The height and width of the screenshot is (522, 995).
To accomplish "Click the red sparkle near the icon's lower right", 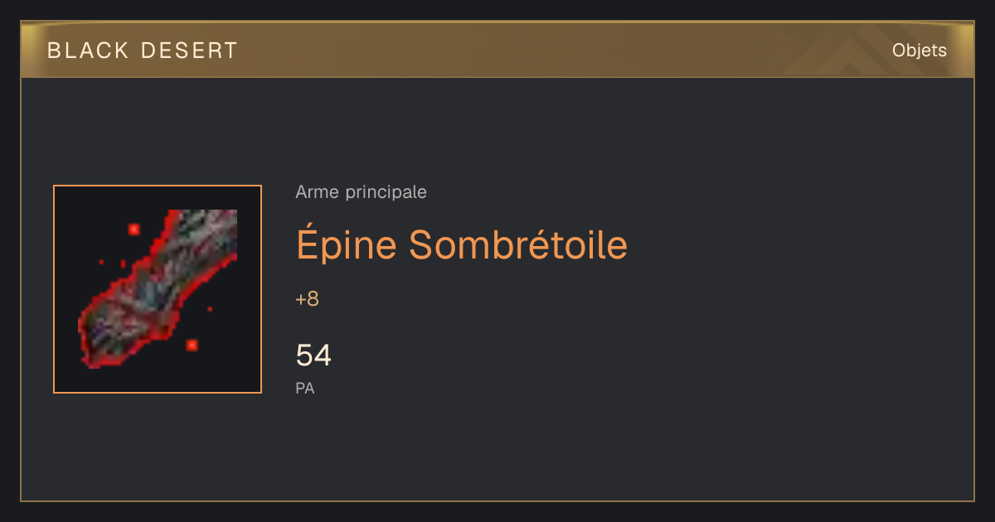I will tap(192, 344).
